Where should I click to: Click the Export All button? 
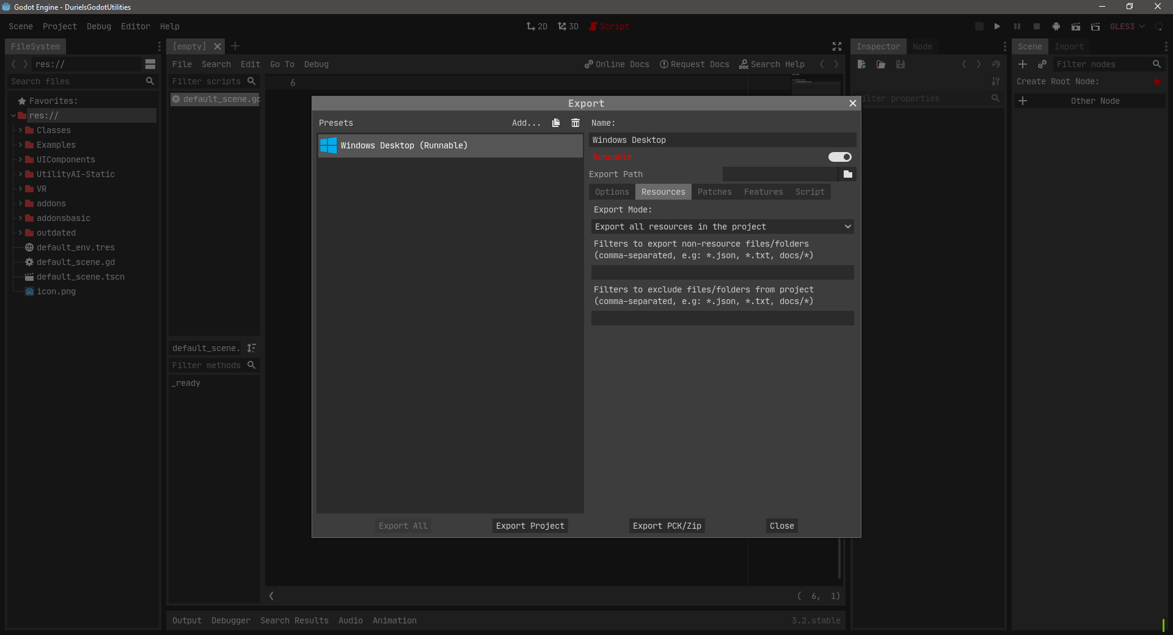(403, 526)
